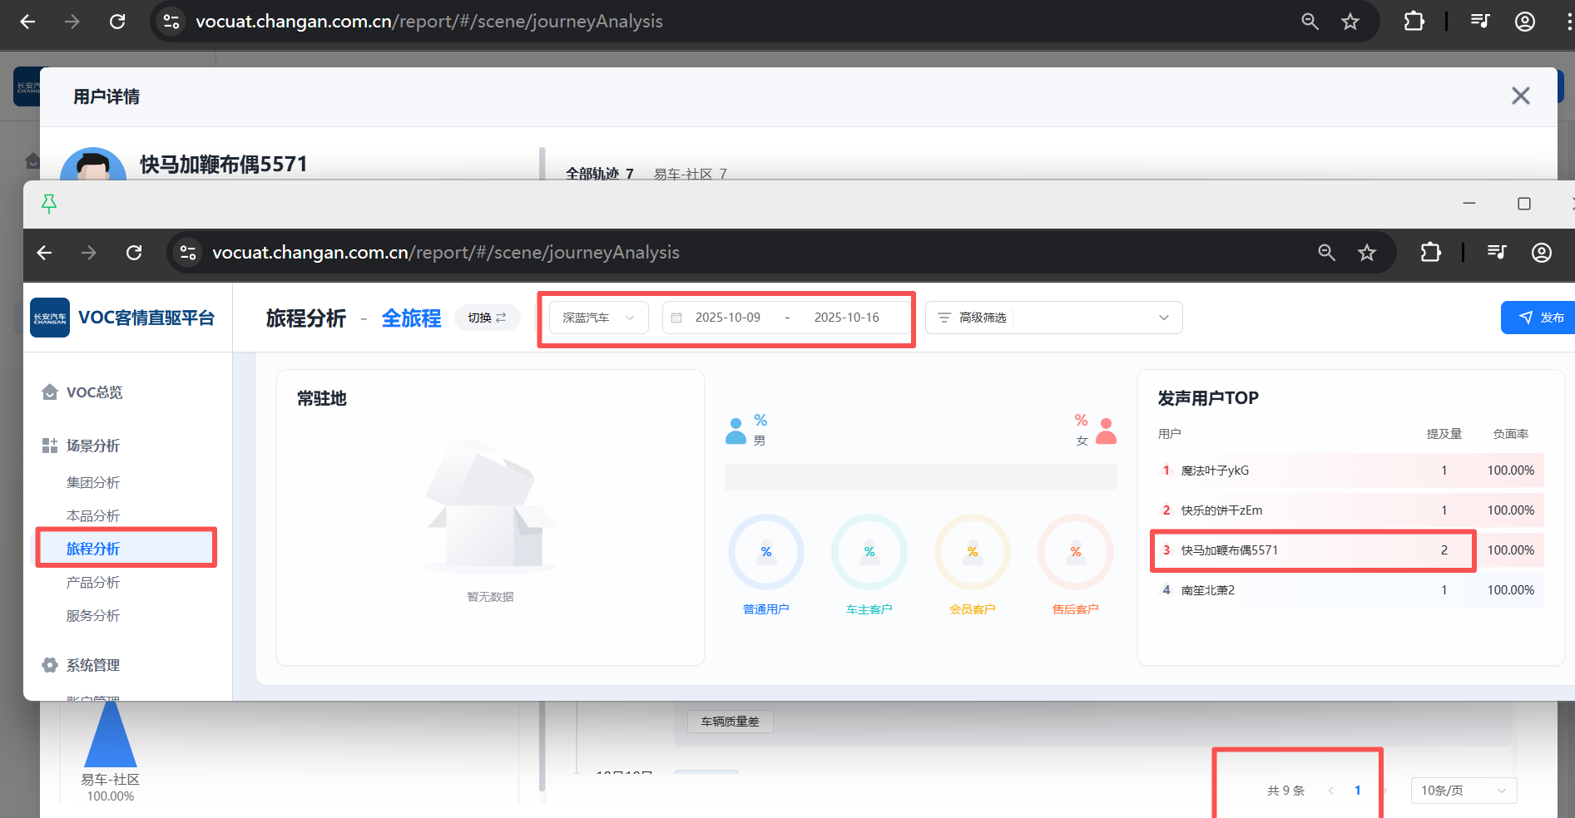
Task: Open the 10条/页 page size dropdown
Action: click(x=1463, y=791)
